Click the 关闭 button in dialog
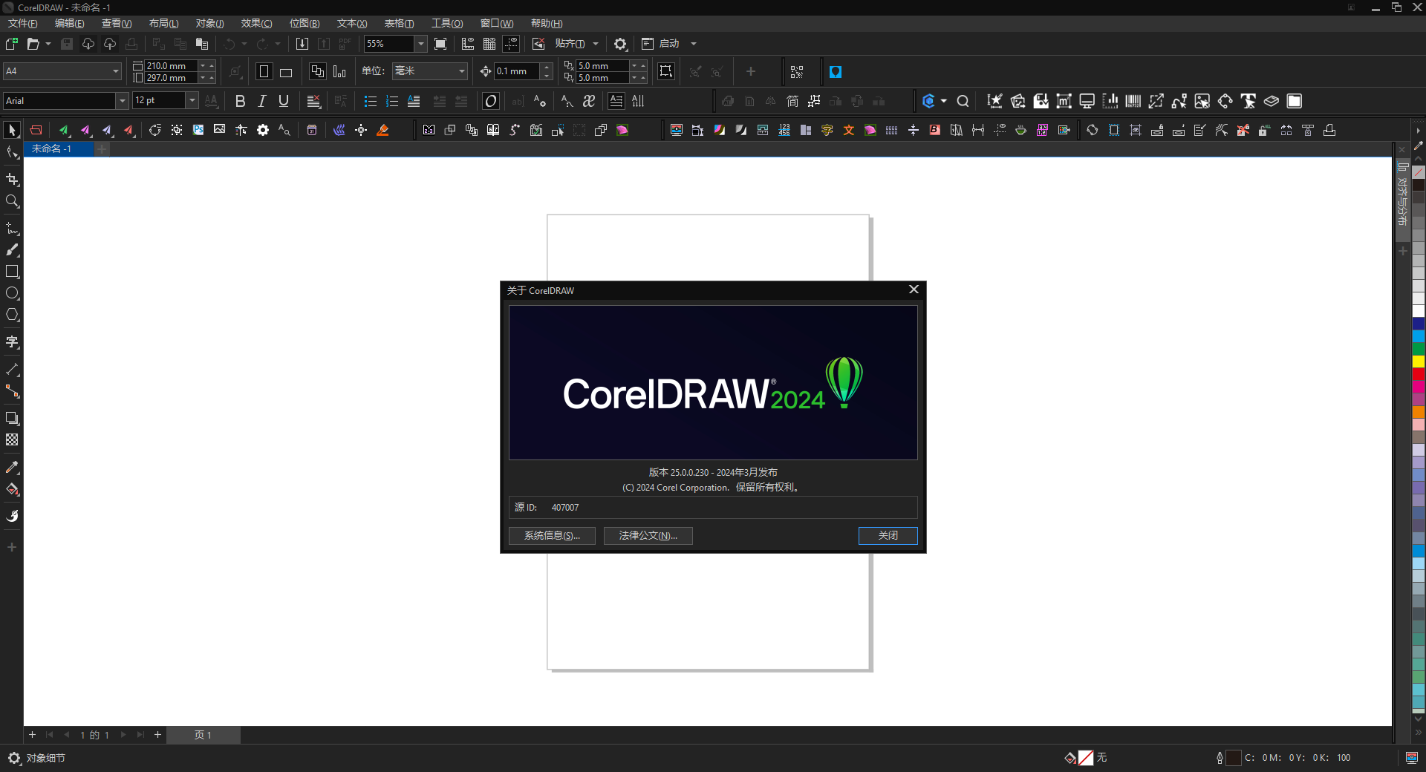The height and width of the screenshot is (772, 1426). [888, 536]
